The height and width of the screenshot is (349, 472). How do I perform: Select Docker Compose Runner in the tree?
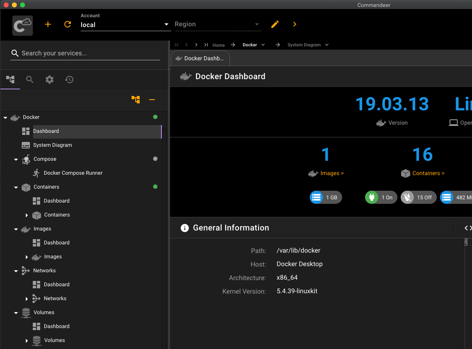(73, 173)
